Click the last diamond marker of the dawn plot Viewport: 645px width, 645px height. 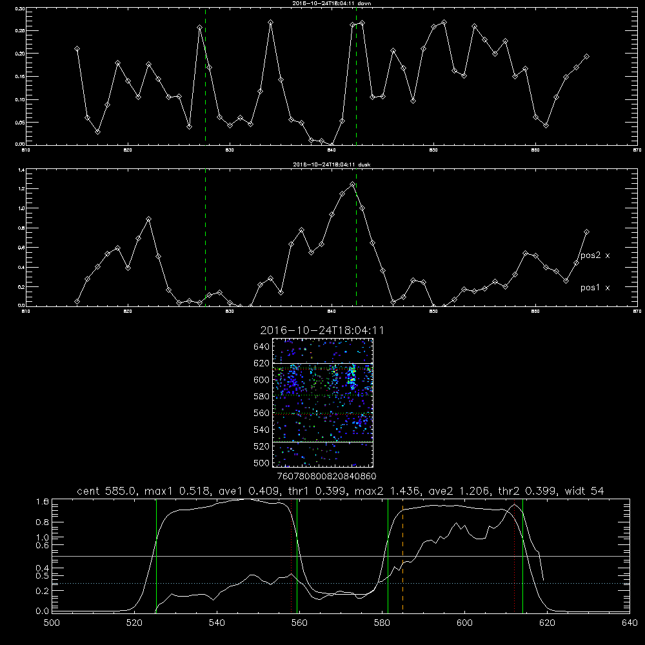pos(586,56)
